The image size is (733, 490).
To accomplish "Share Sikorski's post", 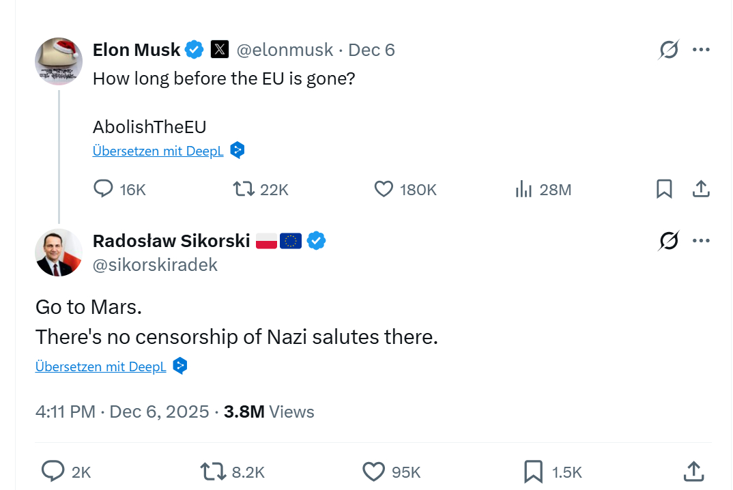I will tap(693, 472).
